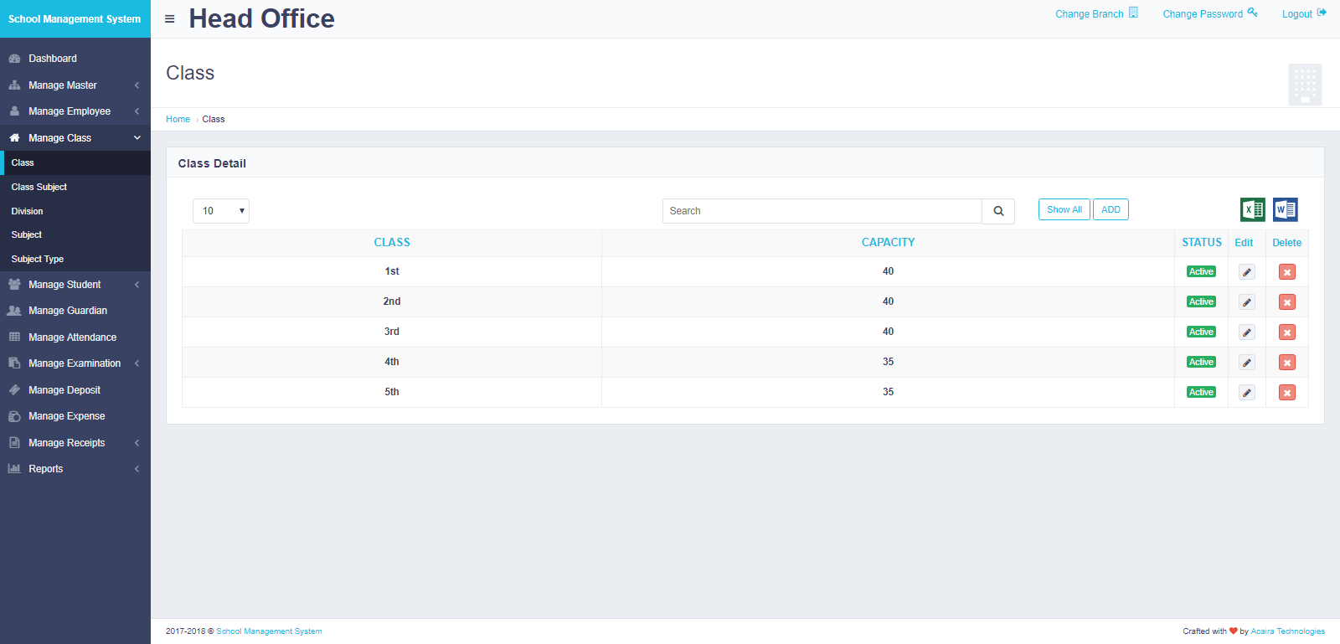Edit the 1st class row
The height and width of the screenshot is (644, 1340).
coord(1246,272)
